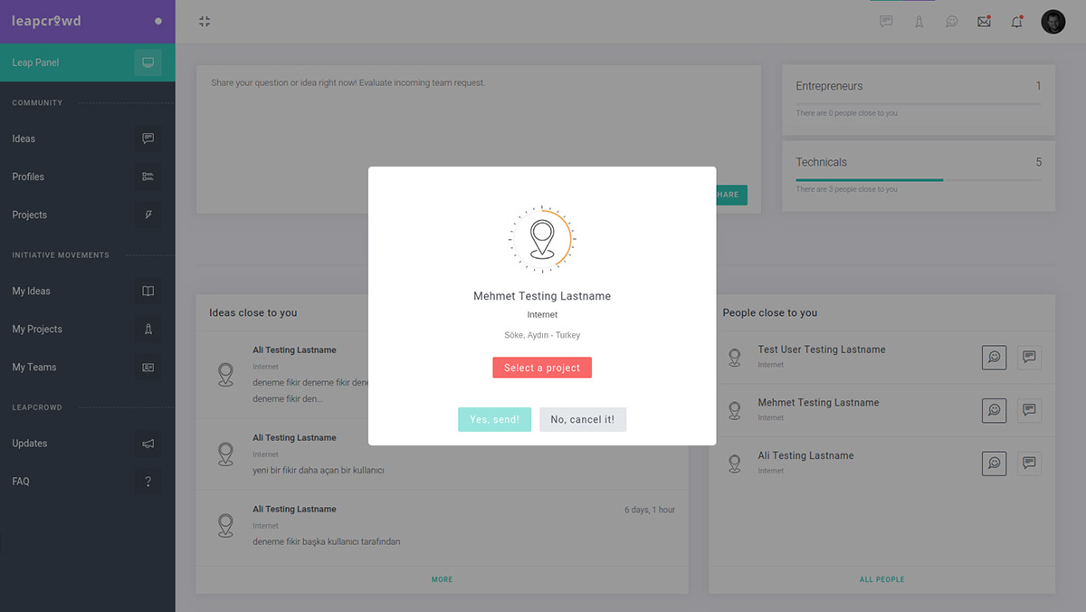
Task: Click the MORE link under ideas
Action: [442, 579]
